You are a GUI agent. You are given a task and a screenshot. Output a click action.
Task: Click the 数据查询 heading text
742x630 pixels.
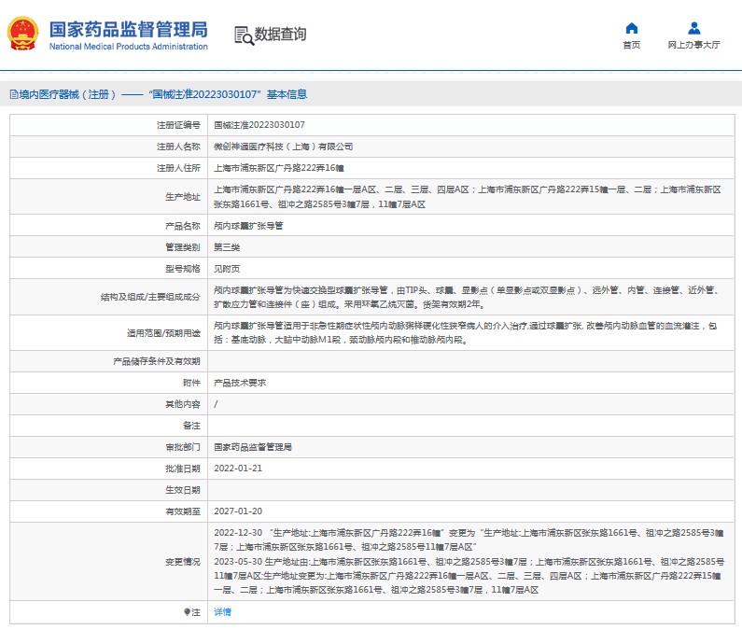tap(280, 35)
